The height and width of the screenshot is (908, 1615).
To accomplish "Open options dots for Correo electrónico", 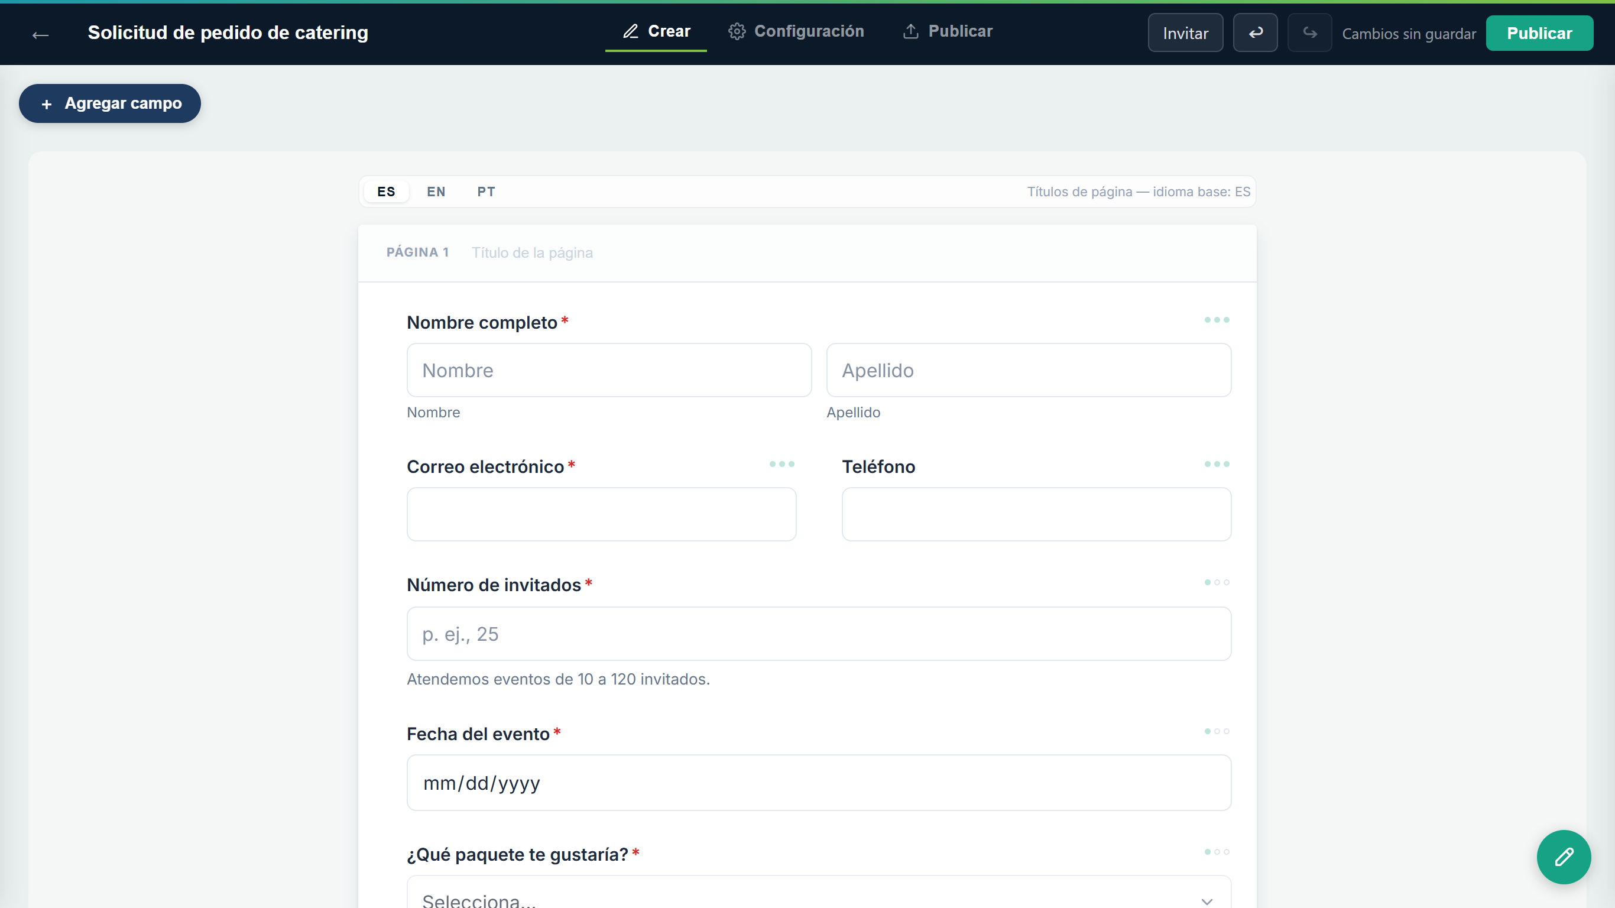I will coord(782,464).
